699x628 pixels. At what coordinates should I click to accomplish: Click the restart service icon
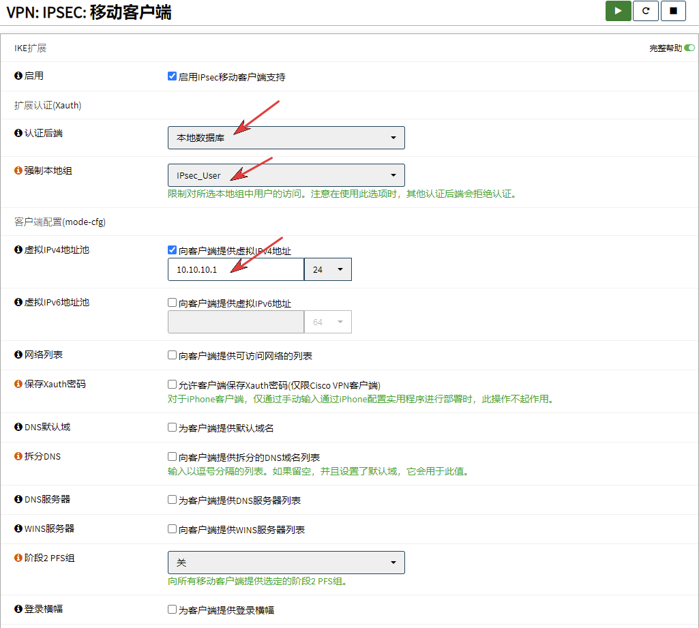[x=645, y=11]
